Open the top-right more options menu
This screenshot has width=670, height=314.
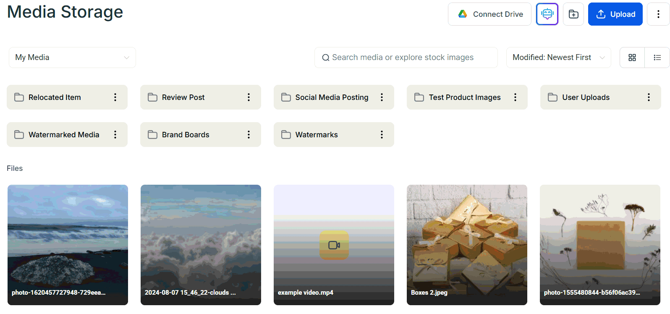point(658,14)
